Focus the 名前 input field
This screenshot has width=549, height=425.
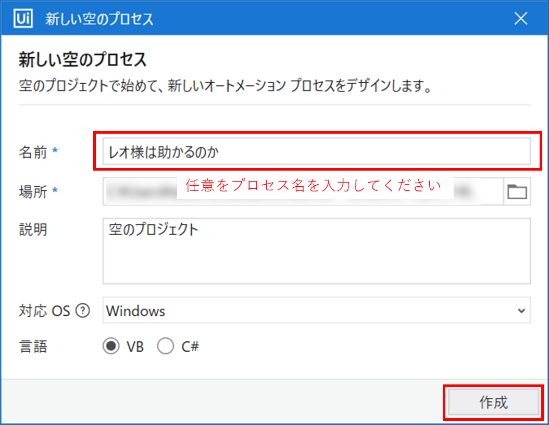(x=317, y=151)
